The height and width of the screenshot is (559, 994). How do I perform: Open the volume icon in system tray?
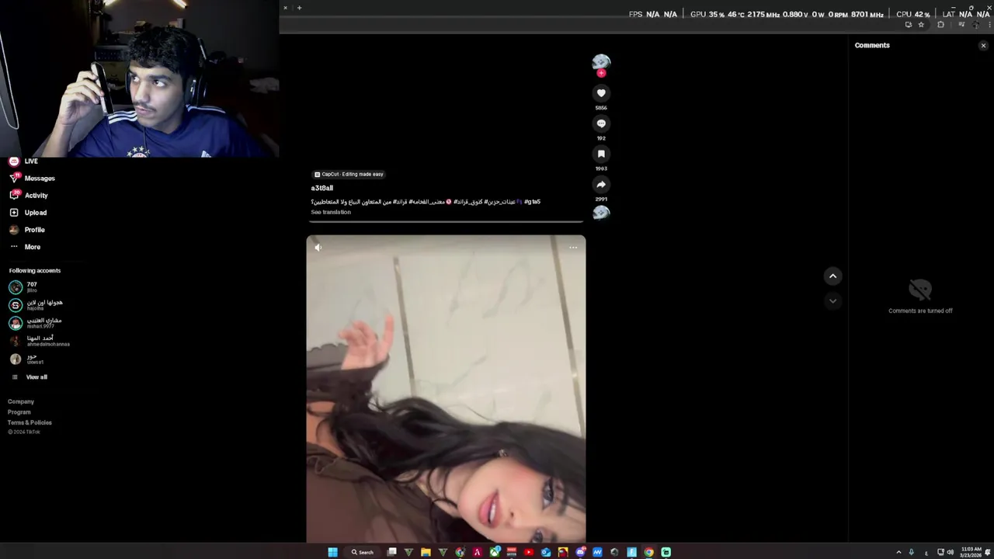pyautogui.click(x=950, y=552)
